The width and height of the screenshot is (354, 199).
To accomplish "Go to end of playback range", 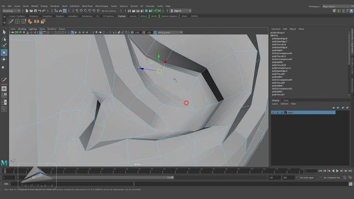I will [350, 171].
